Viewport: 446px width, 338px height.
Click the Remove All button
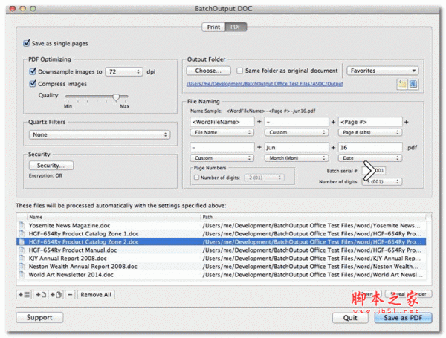[96, 294]
